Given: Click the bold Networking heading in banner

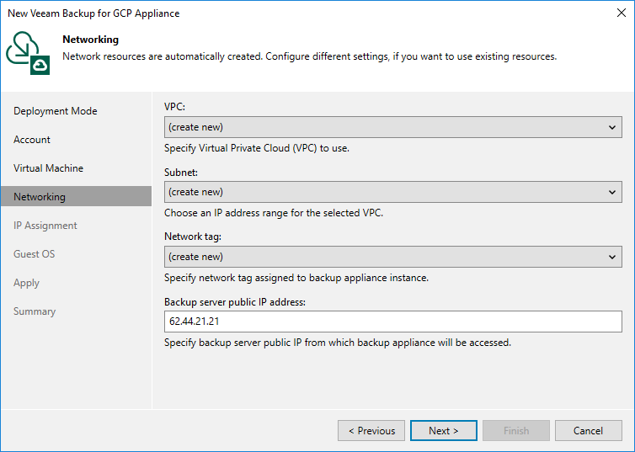Looking at the screenshot, I should (x=90, y=40).
